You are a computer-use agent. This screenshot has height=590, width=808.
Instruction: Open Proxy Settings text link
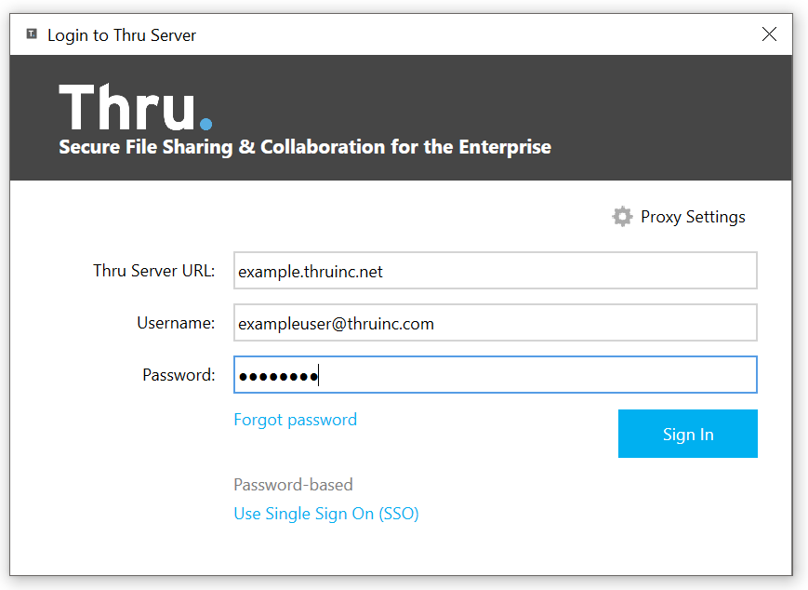[x=693, y=217]
